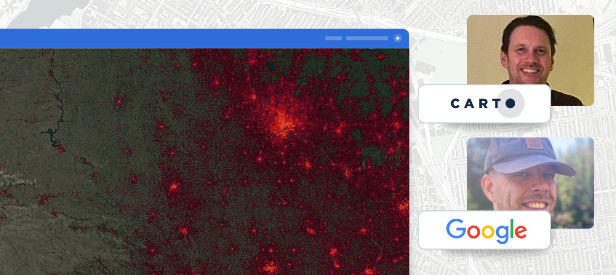
Task: Click the Google logo card
Action: coord(484,230)
